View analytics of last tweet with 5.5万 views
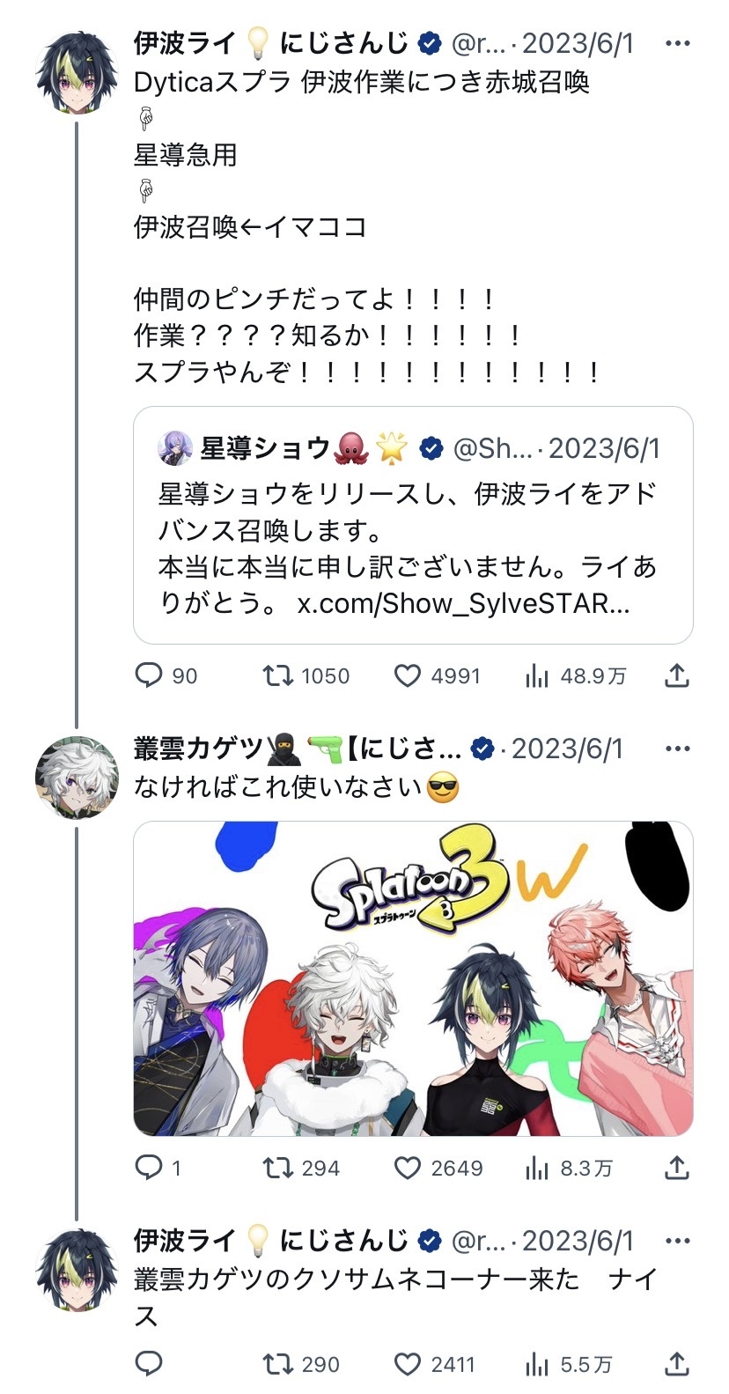 point(536,1364)
